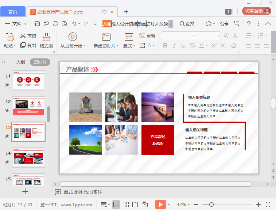Click the zoom slider handle

(x=211, y=205)
